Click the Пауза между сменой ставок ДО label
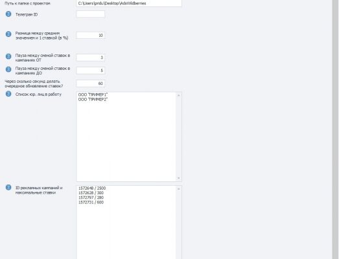Image resolution: width=339 pixels, height=259 pixels. pos(43,71)
